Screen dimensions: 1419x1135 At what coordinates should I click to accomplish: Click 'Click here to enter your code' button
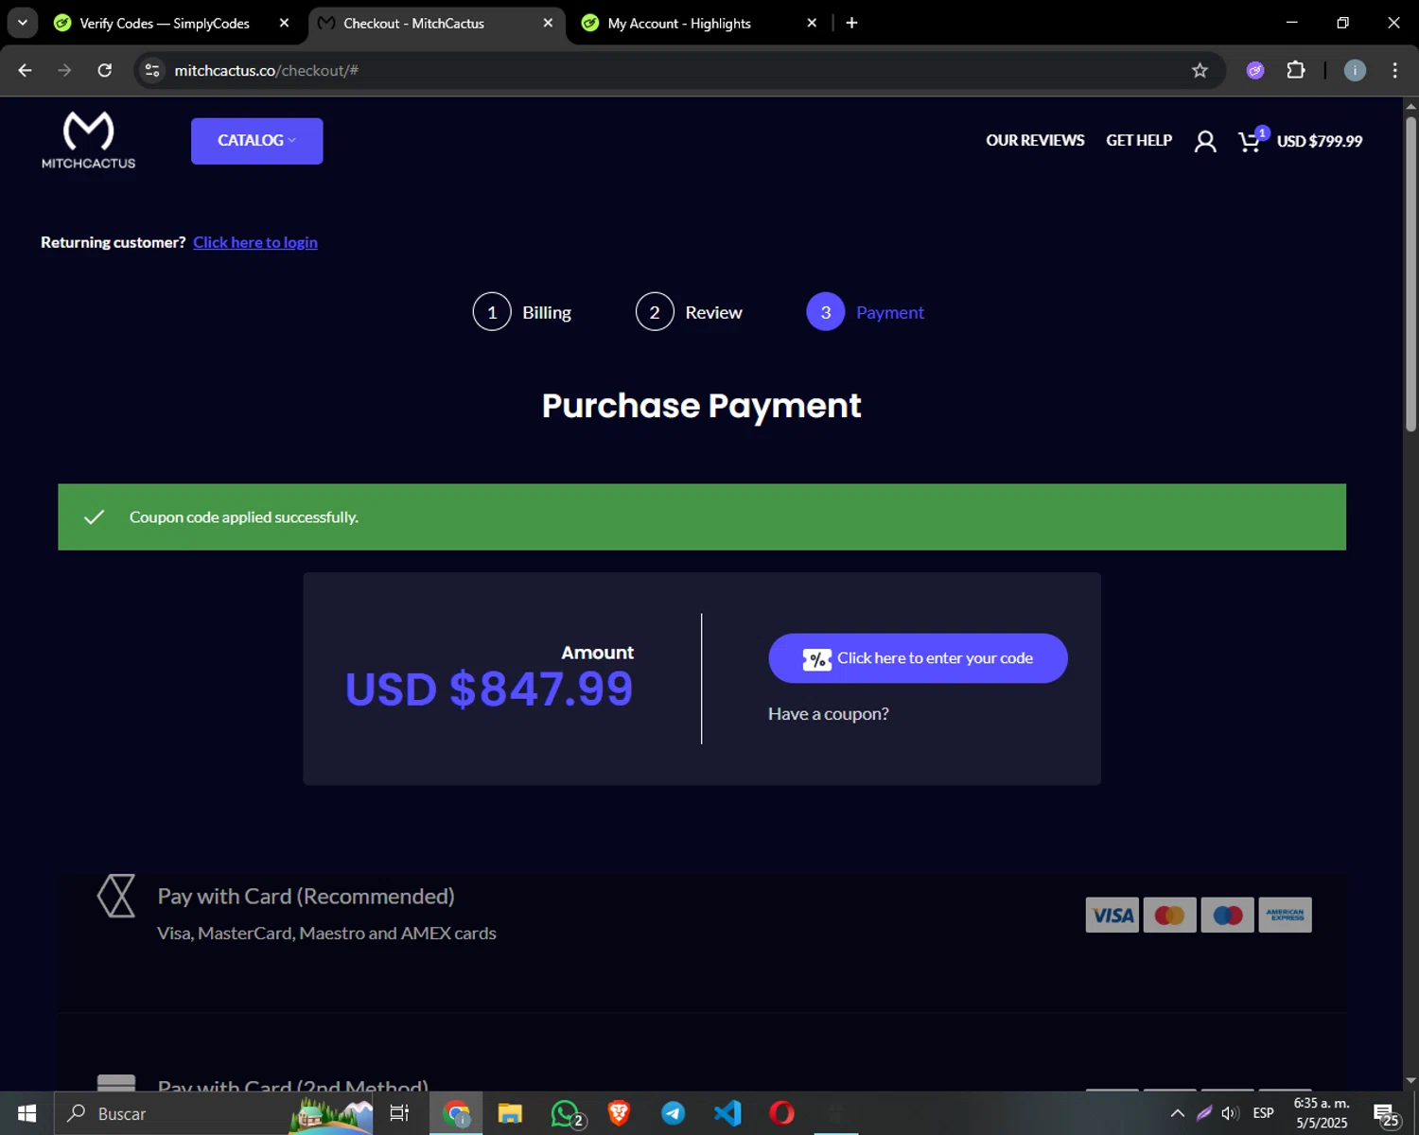(918, 658)
